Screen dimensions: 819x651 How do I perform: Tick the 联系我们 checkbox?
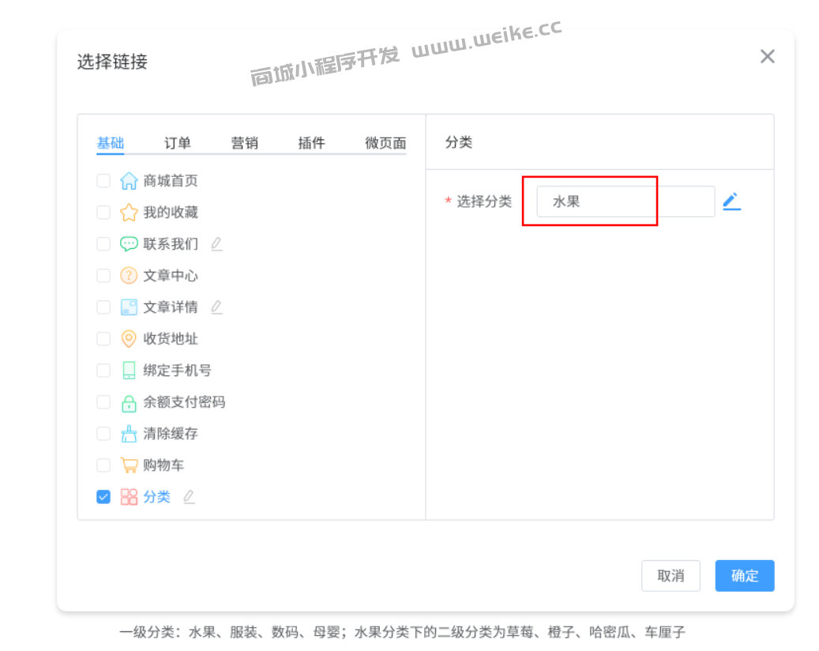coord(103,244)
